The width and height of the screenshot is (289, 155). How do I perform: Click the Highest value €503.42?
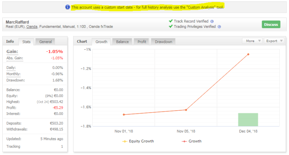[56, 102]
